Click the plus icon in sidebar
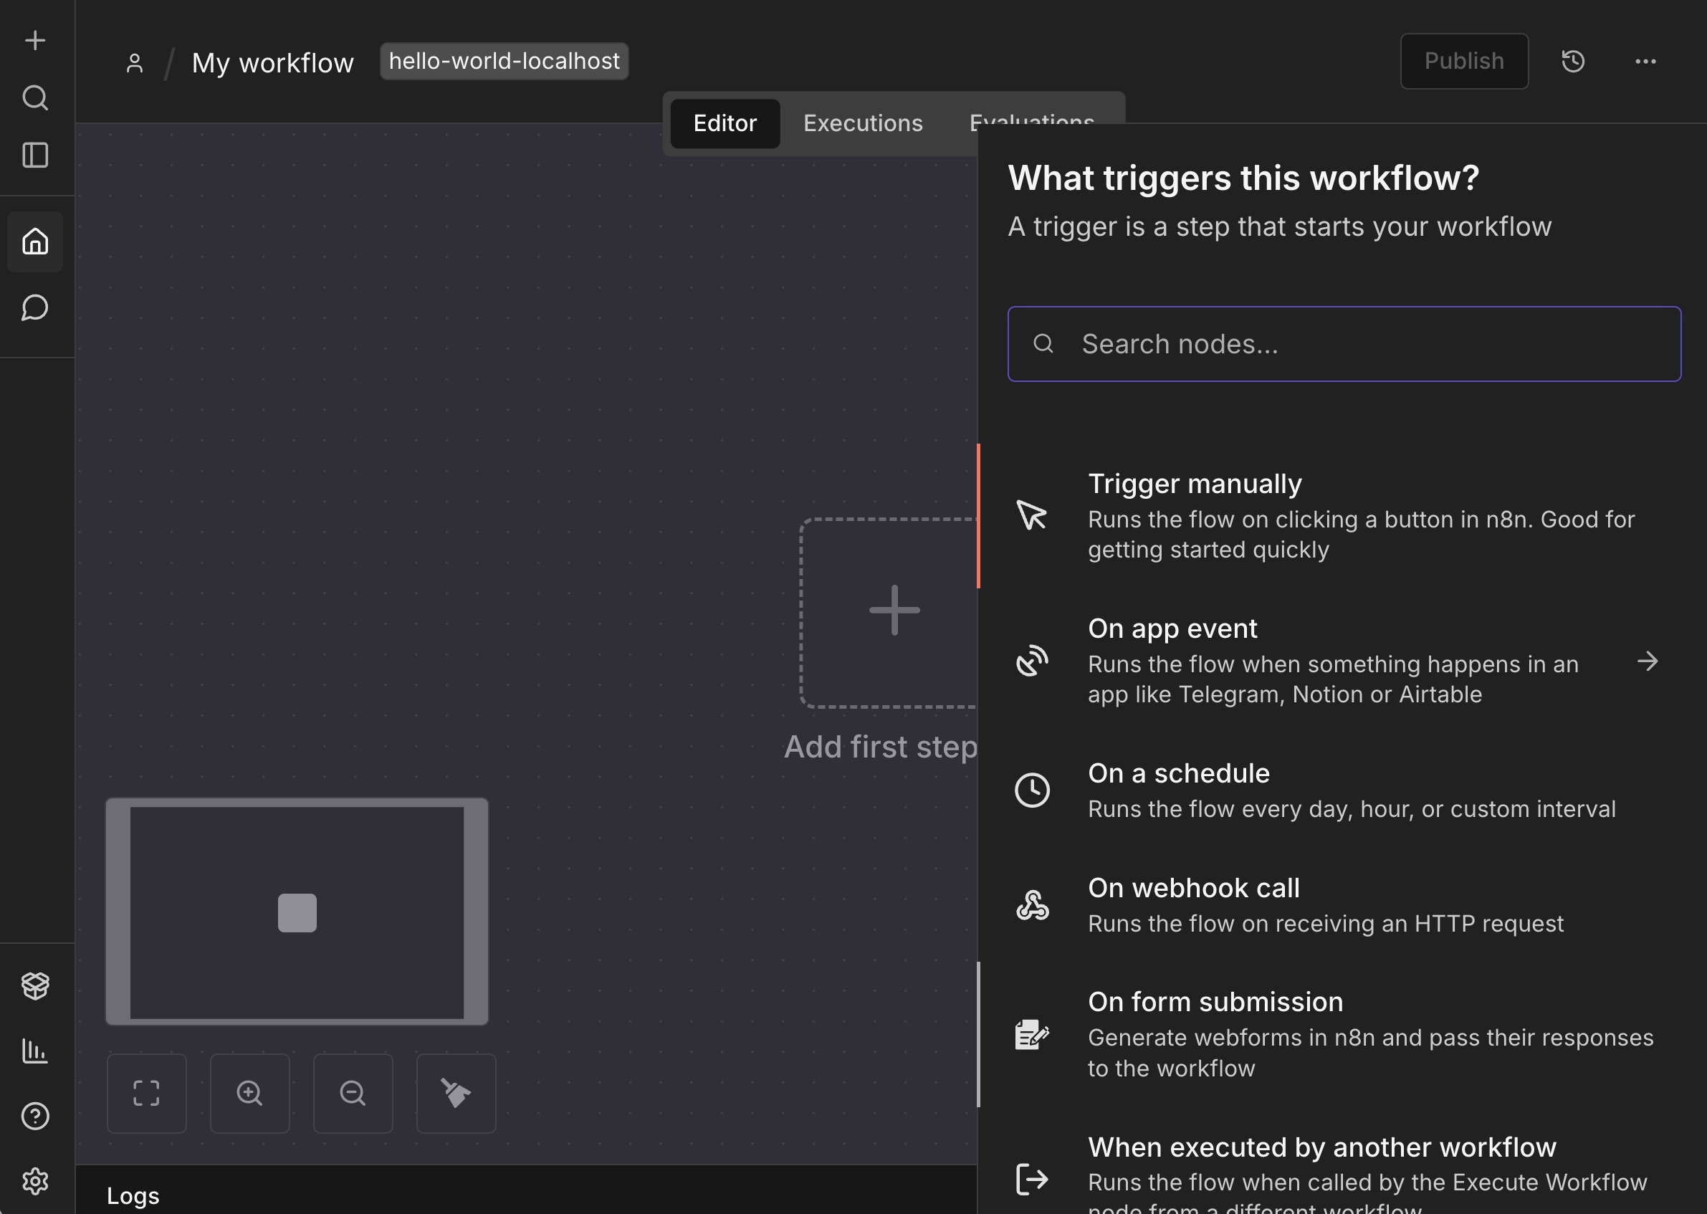The image size is (1707, 1214). pyautogui.click(x=35, y=39)
